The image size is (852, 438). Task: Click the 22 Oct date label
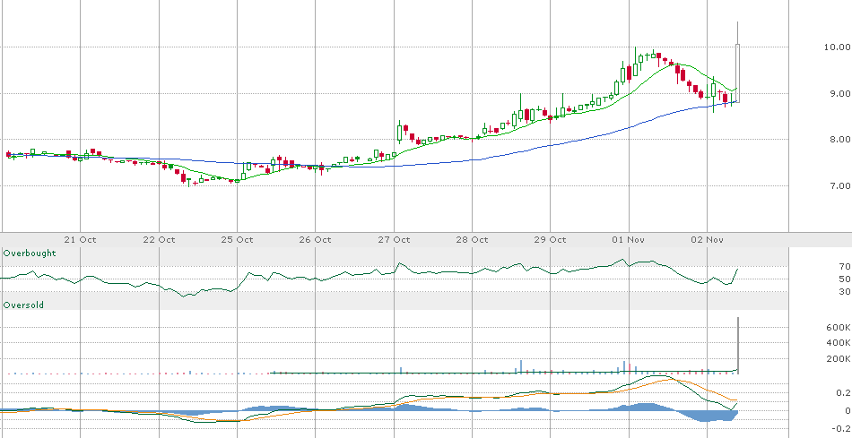click(159, 239)
